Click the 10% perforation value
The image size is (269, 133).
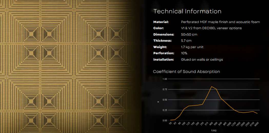point(184,53)
